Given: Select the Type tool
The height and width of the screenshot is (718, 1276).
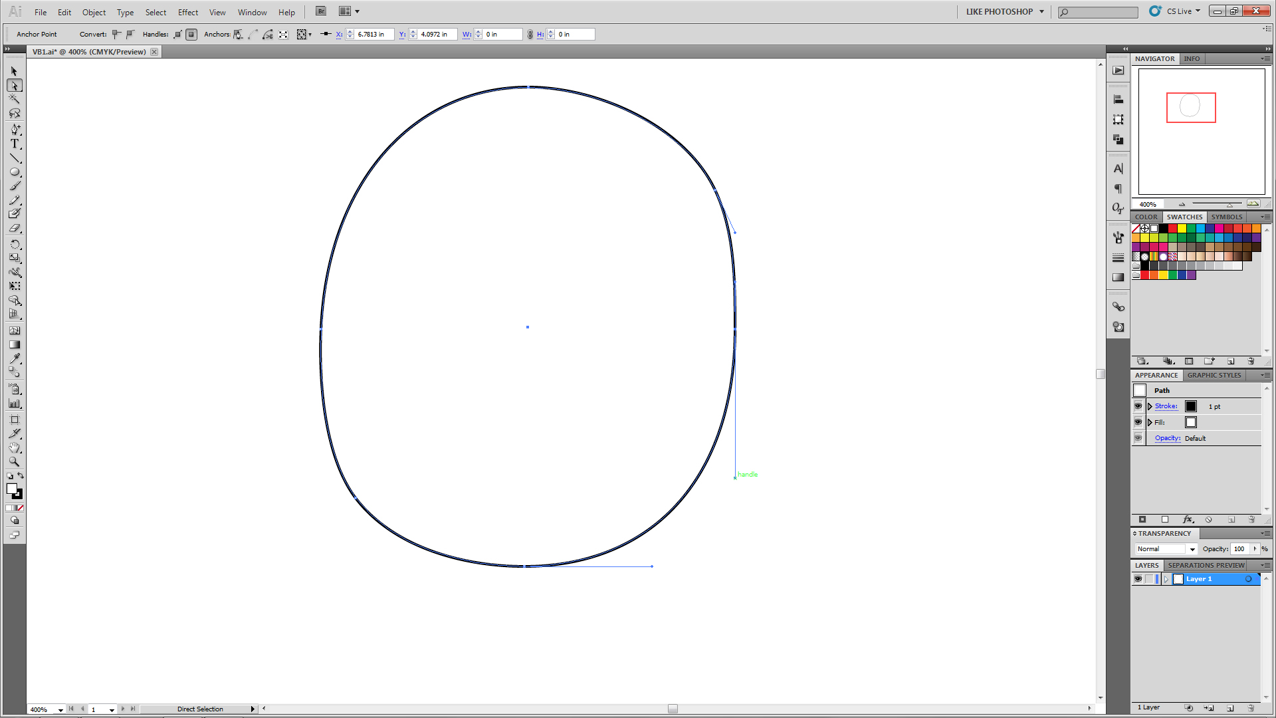Looking at the screenshot, I should 15,144.
